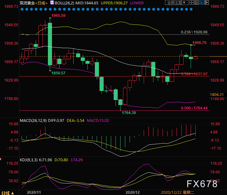Click the 1804.31 price marker on right axis
227x195 pixels.
(218, 94)
